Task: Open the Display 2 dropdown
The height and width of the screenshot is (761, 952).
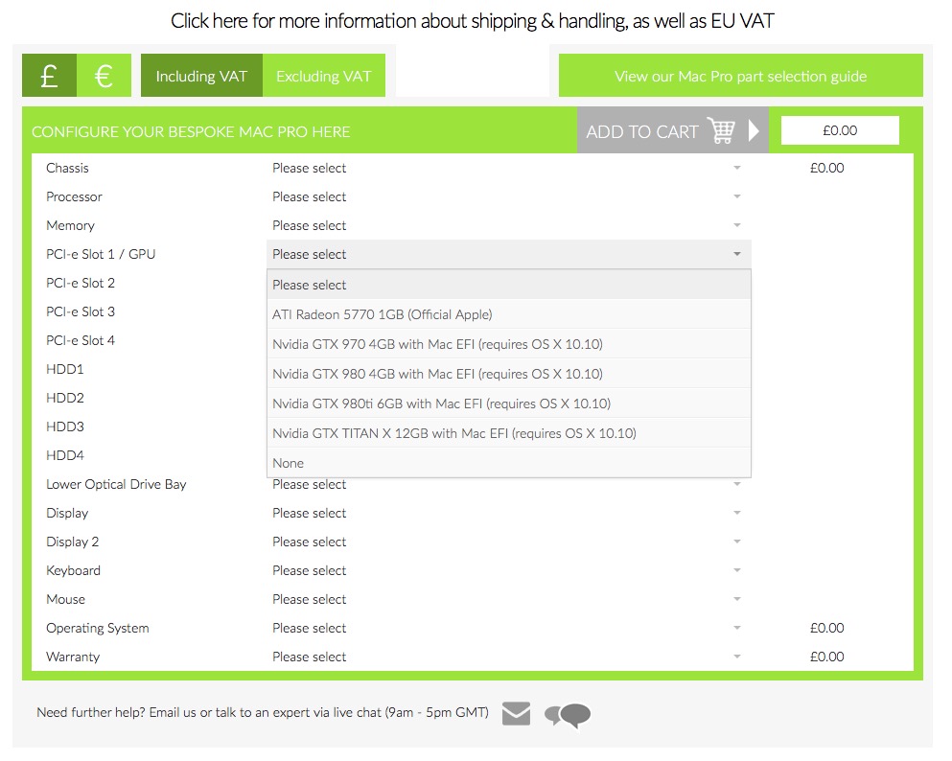Action: 509,542
